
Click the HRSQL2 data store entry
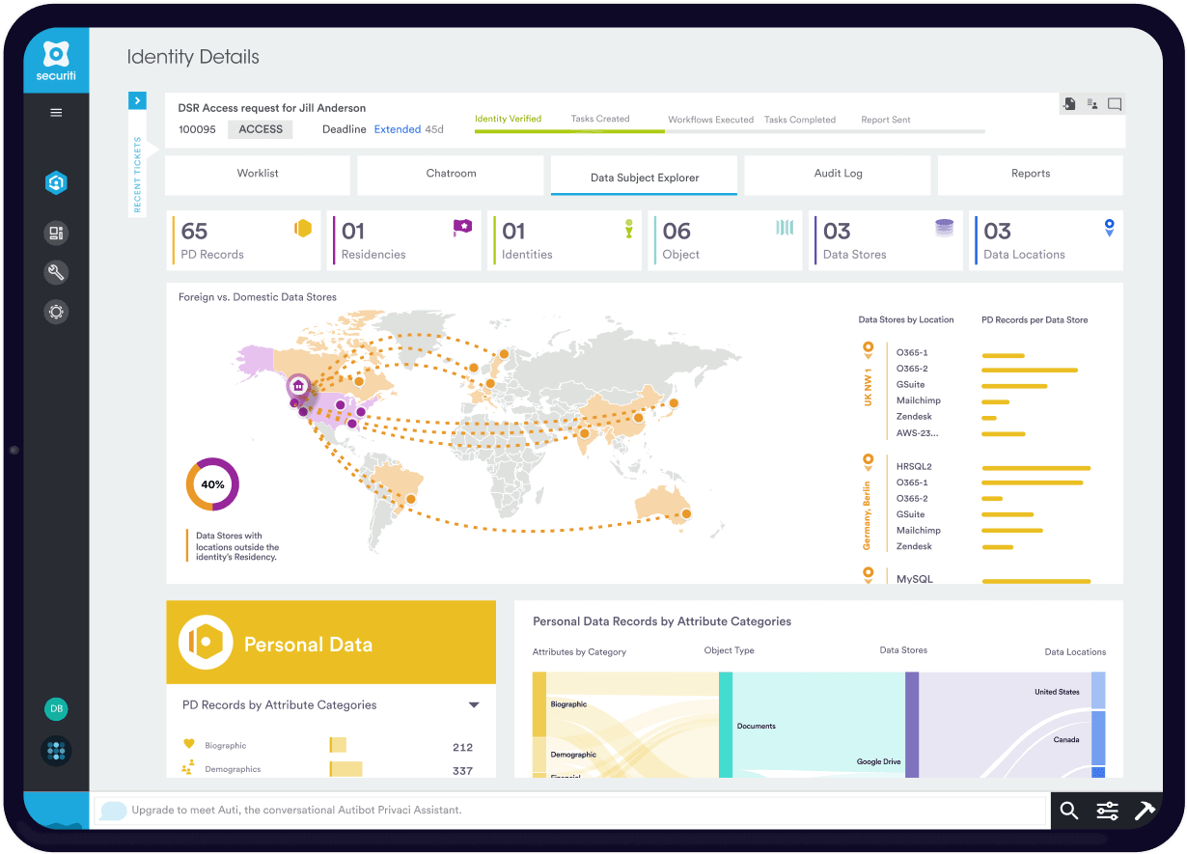tap(914, 467)
